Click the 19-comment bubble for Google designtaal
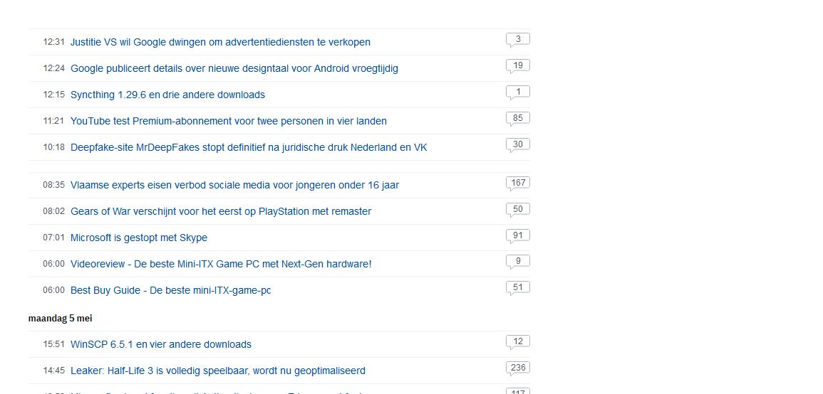The width and height of the screenshot is (823, 394). [518, 66]
